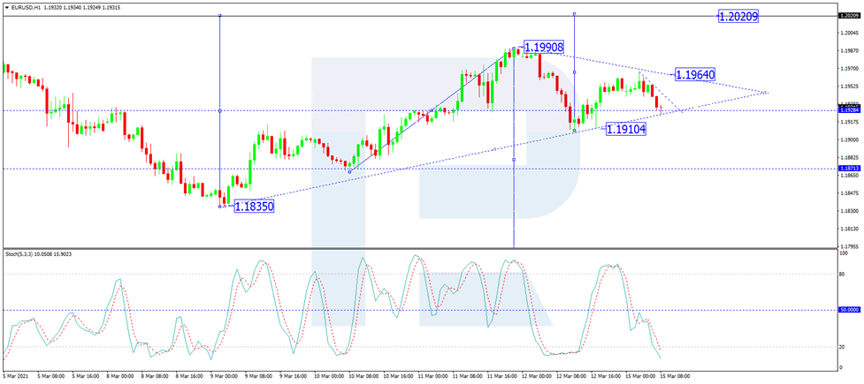
Task: Click the 5 Mar 2021 date label
Action: coord(15,376)
